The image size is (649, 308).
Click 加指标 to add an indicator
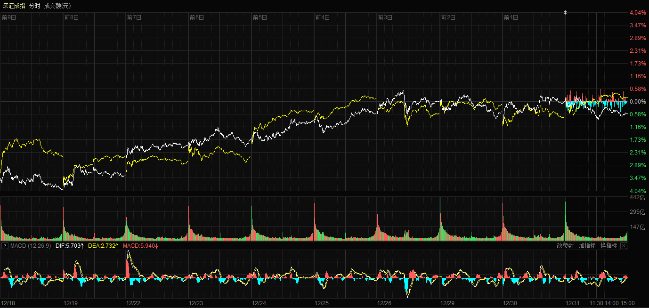(587, 246)
